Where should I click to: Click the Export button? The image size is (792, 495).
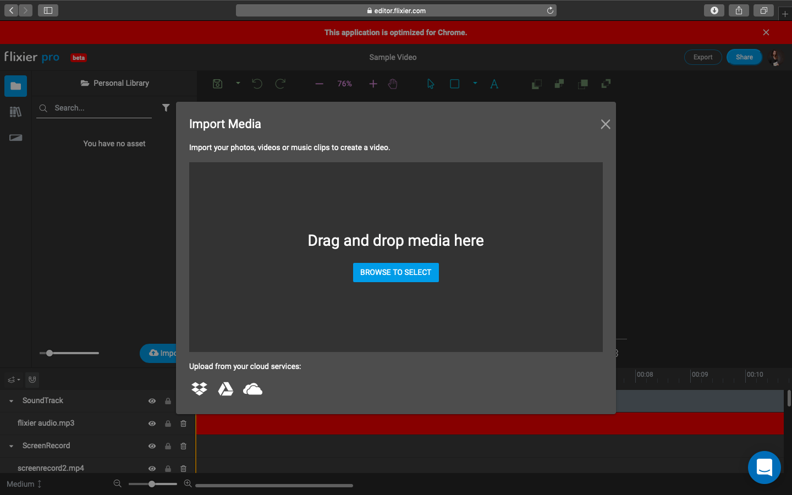702,57
